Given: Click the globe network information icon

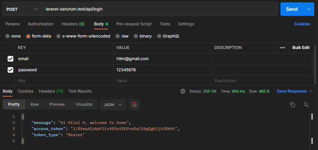Looking at the screenshot, I should click(183, 91).
